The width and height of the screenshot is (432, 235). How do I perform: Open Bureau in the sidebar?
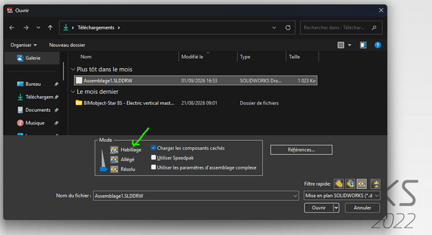pyautogui.click(x=33, y=84)
